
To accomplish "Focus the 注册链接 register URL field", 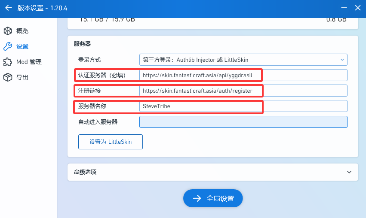I will click(243, 91).
